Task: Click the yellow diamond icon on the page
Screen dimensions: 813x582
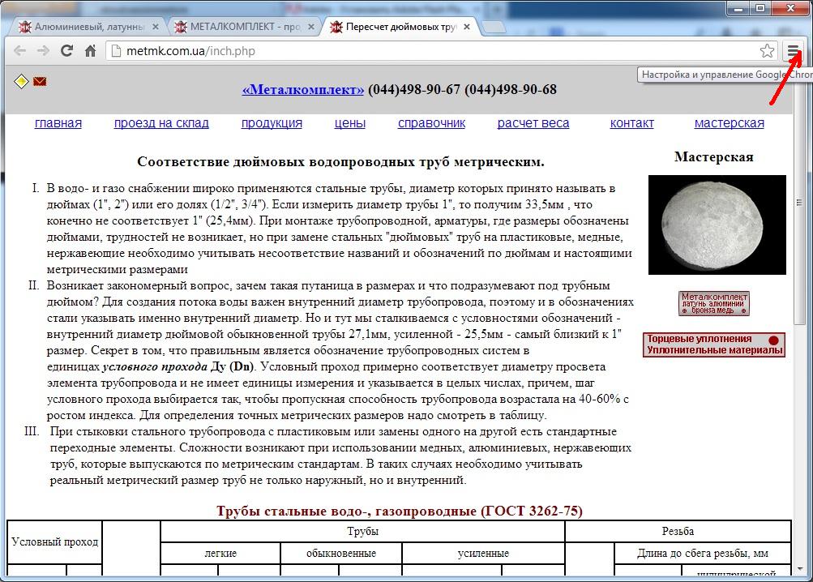Action: pos(21,81)
